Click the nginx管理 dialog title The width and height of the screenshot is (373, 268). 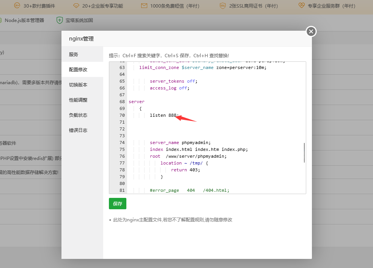click(81, 39)
